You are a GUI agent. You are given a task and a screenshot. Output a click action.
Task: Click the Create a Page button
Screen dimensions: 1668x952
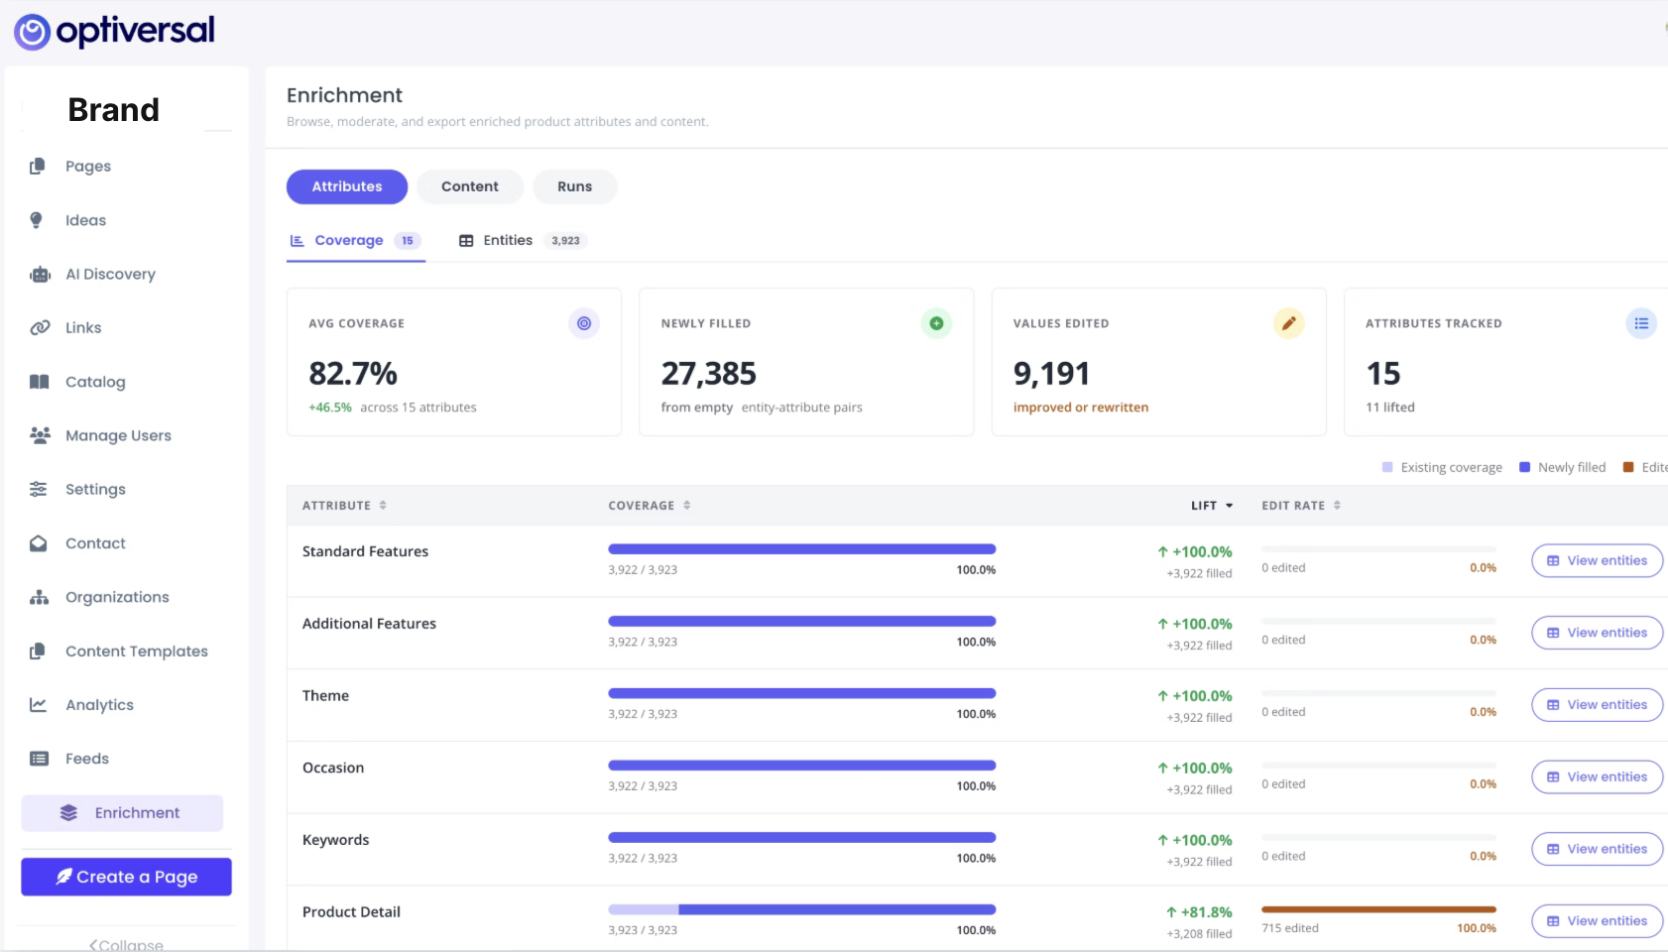[x=127, y=877]
